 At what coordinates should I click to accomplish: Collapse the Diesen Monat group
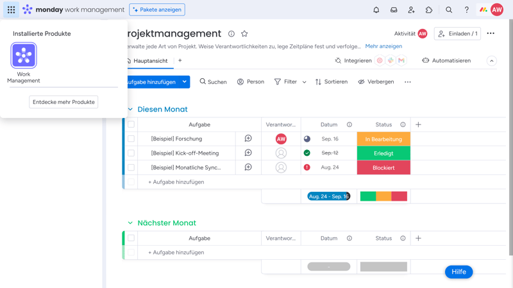pyautogui.click(x=130, y=110)
